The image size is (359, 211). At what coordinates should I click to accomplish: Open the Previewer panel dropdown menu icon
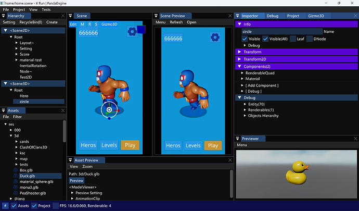pyautogui.click(x=237, y=139)
